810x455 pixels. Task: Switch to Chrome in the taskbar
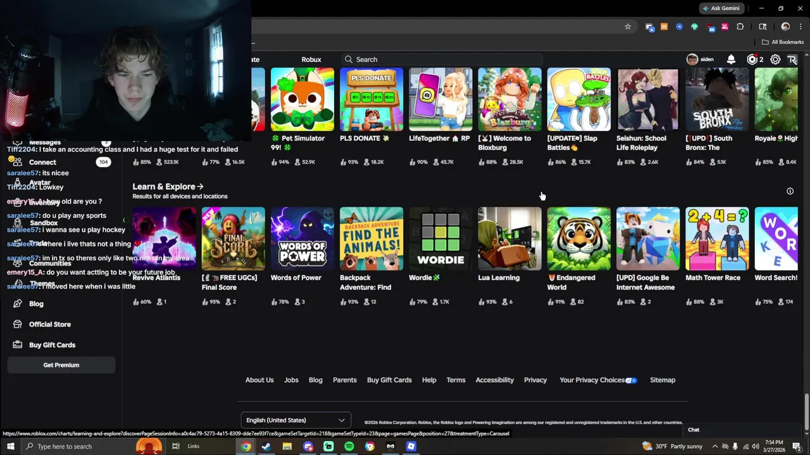coord(246,446)
